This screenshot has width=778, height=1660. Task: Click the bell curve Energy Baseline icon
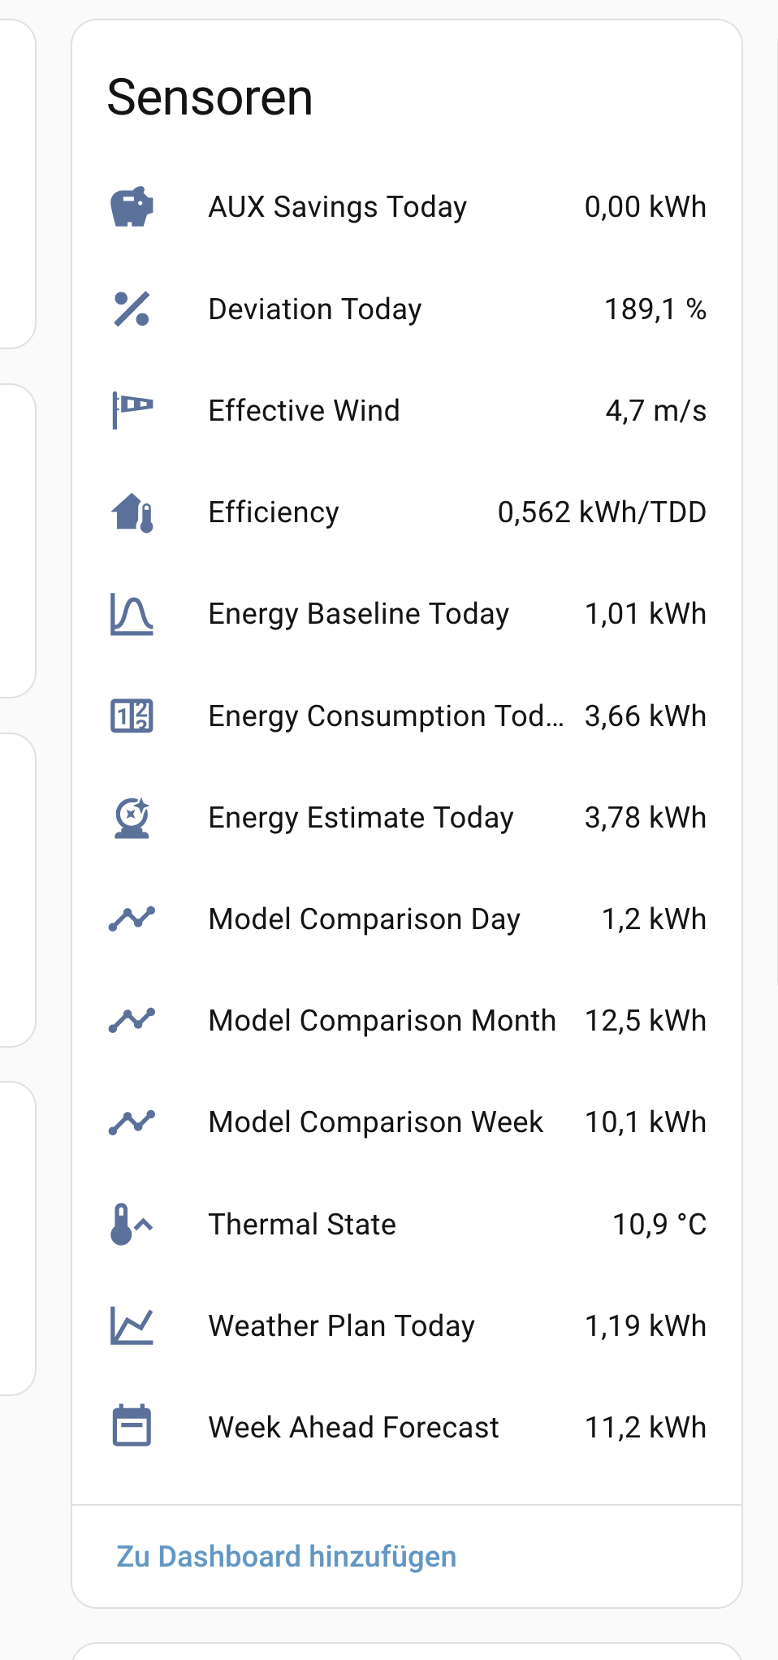coord(132,614)
